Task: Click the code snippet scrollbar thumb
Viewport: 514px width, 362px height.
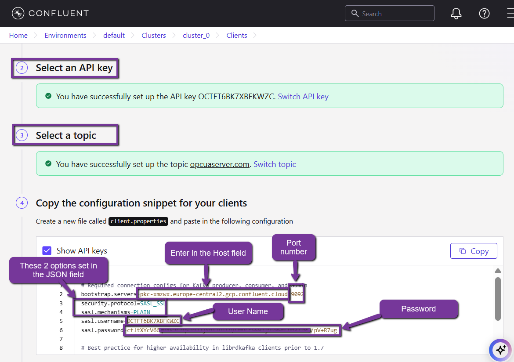Action: pos(498,299)
